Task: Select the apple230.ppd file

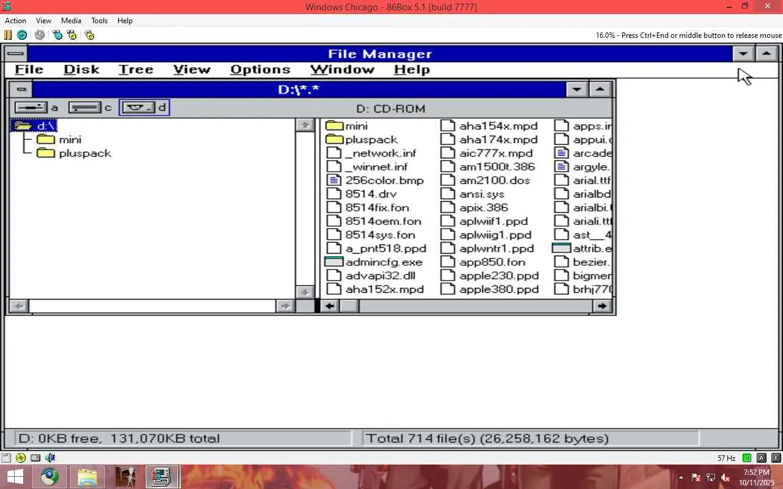Action: [x=490, y=276]
